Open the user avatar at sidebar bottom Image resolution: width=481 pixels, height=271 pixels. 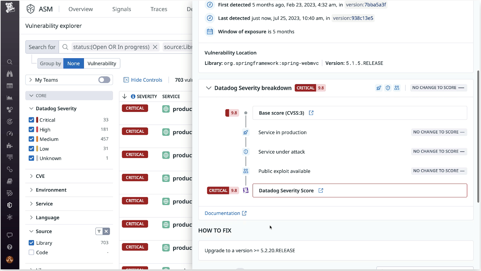[10, 260]
